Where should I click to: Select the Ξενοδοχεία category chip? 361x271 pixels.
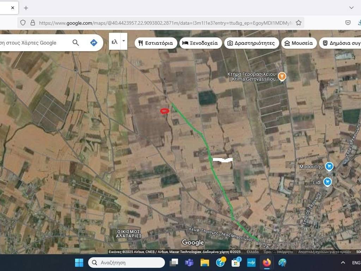click(x=201, y=43)
